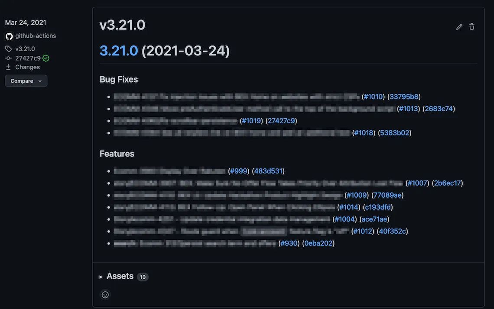This screenshot has height=309, width=494.
Task: Open issue #999 under Features
Action: click(x=238, y=171)
